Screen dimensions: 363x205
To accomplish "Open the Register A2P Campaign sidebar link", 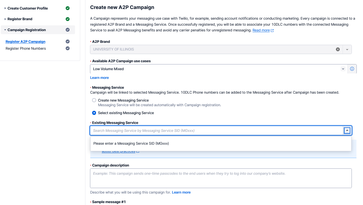I will [x=25, y=41].
